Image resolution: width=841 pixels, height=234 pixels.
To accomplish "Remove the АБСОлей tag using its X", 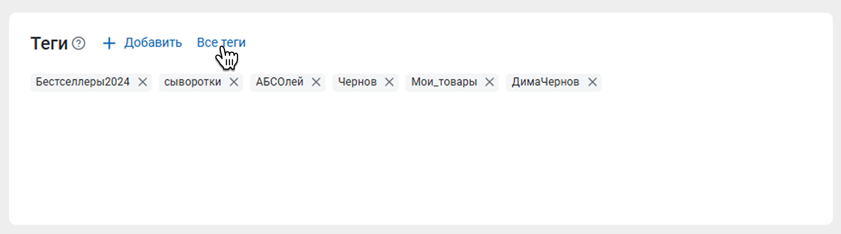I will pyautogui.click(x=316, y=82).
